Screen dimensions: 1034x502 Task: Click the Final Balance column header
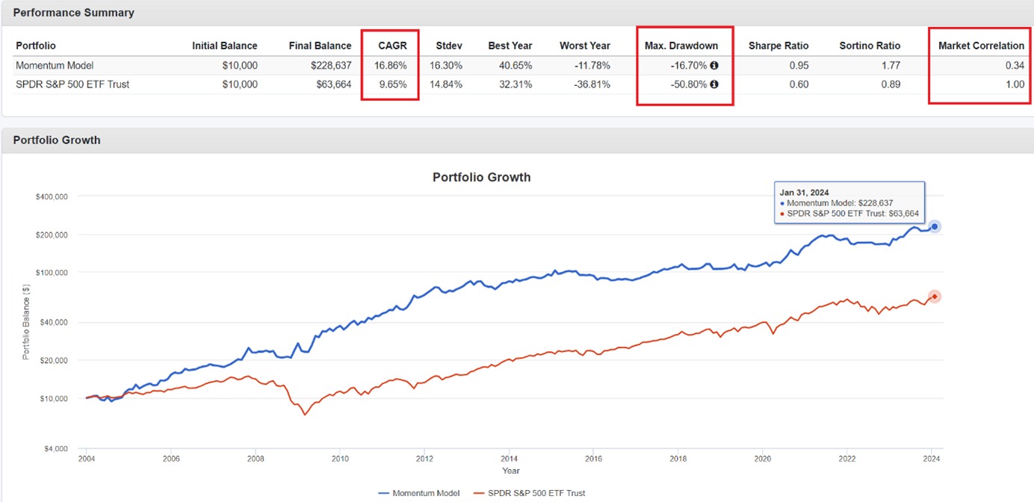coord(320,46)
